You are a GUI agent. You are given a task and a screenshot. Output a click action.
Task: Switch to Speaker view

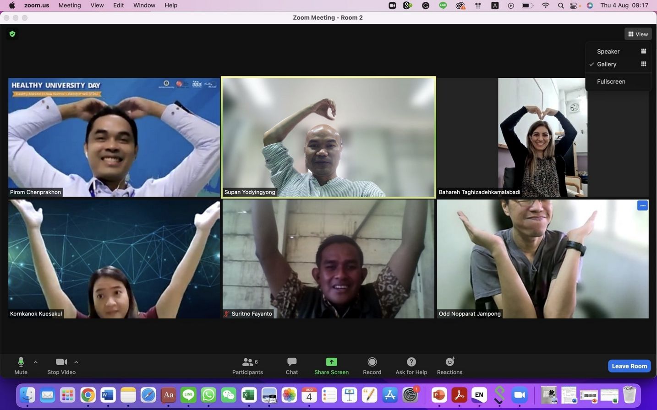click(608, 52)
